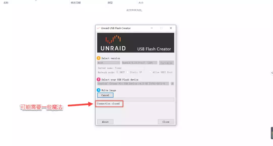
Task: Click the About button
Action: click(105, 122)
